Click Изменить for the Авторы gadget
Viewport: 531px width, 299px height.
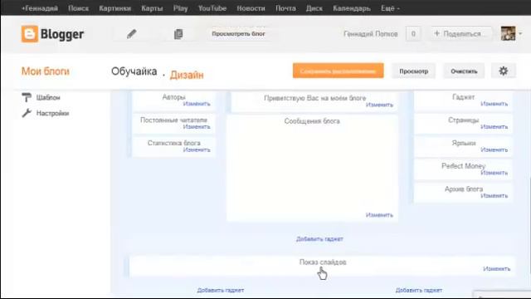[197, 104]
